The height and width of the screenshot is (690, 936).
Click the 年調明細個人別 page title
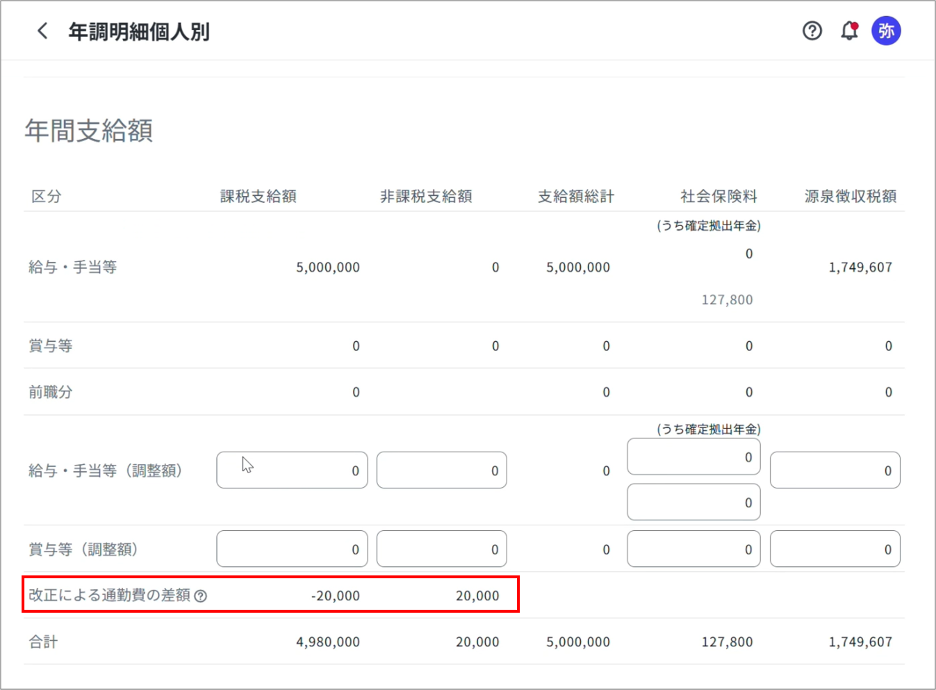click(x=139, y=32)
